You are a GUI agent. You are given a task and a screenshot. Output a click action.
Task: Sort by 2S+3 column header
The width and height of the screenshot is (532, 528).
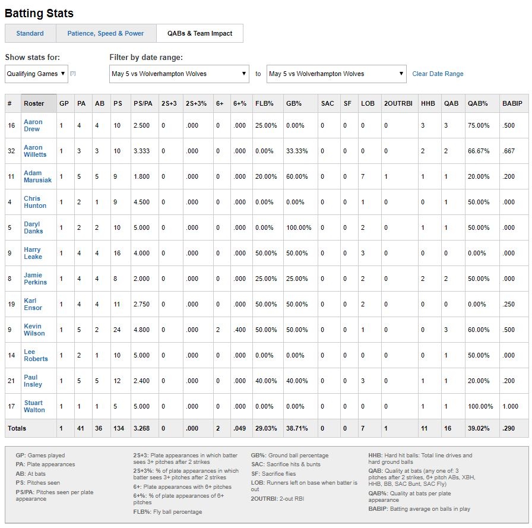170,103
